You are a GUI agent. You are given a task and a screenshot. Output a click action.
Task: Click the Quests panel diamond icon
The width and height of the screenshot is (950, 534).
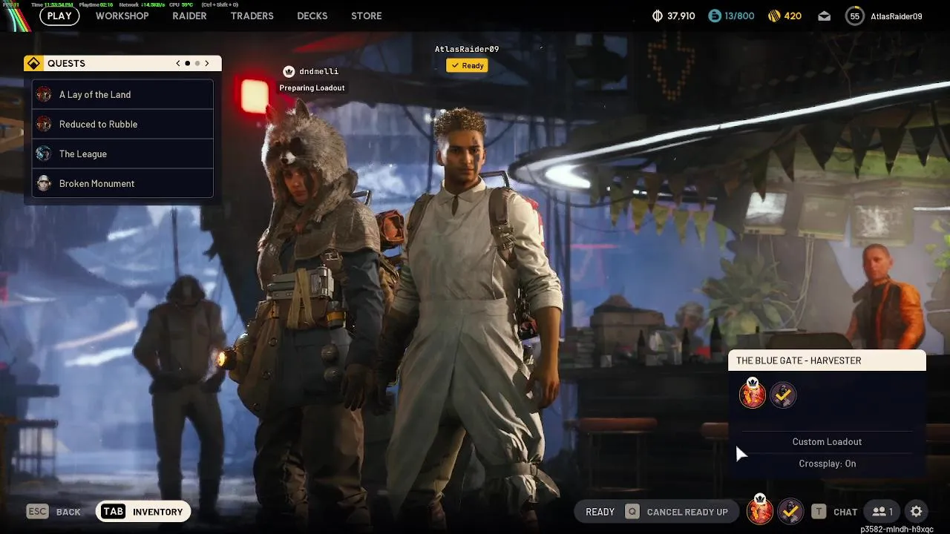coord(33,63)
